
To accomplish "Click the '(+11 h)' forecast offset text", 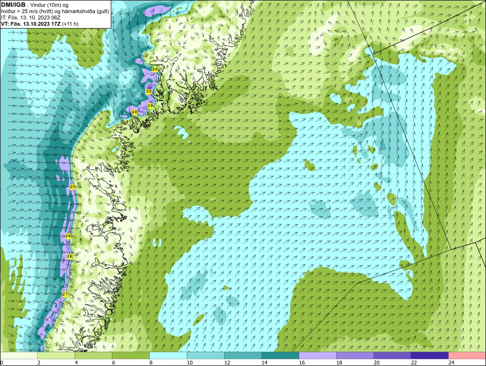I will pos(70,24).
